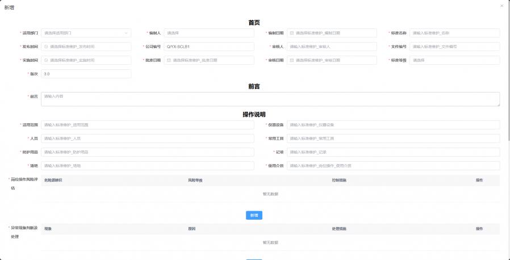Viewport: 510px width, 260px height.
Task: Focus the 适用范围 input field
Action: [x=148, y=125]
